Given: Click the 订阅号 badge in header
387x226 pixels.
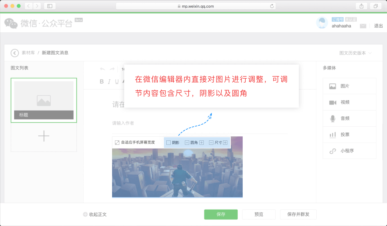Looking at the screenshot, I should pyautogui.click(x=338, y=19).
